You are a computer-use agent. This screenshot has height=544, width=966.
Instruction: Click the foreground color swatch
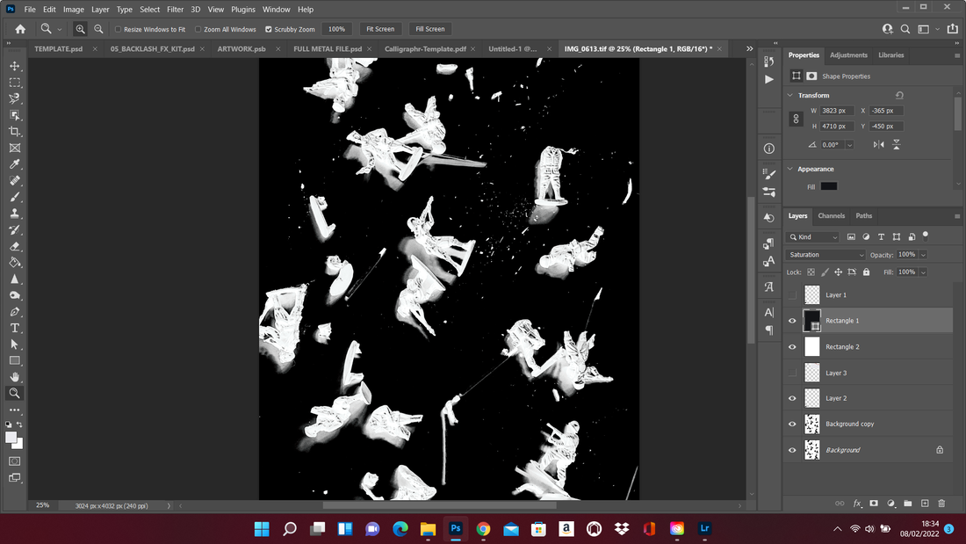coord(11,438)
